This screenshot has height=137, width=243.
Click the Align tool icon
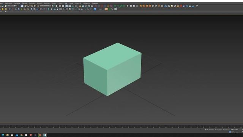[x=57, y=6]
